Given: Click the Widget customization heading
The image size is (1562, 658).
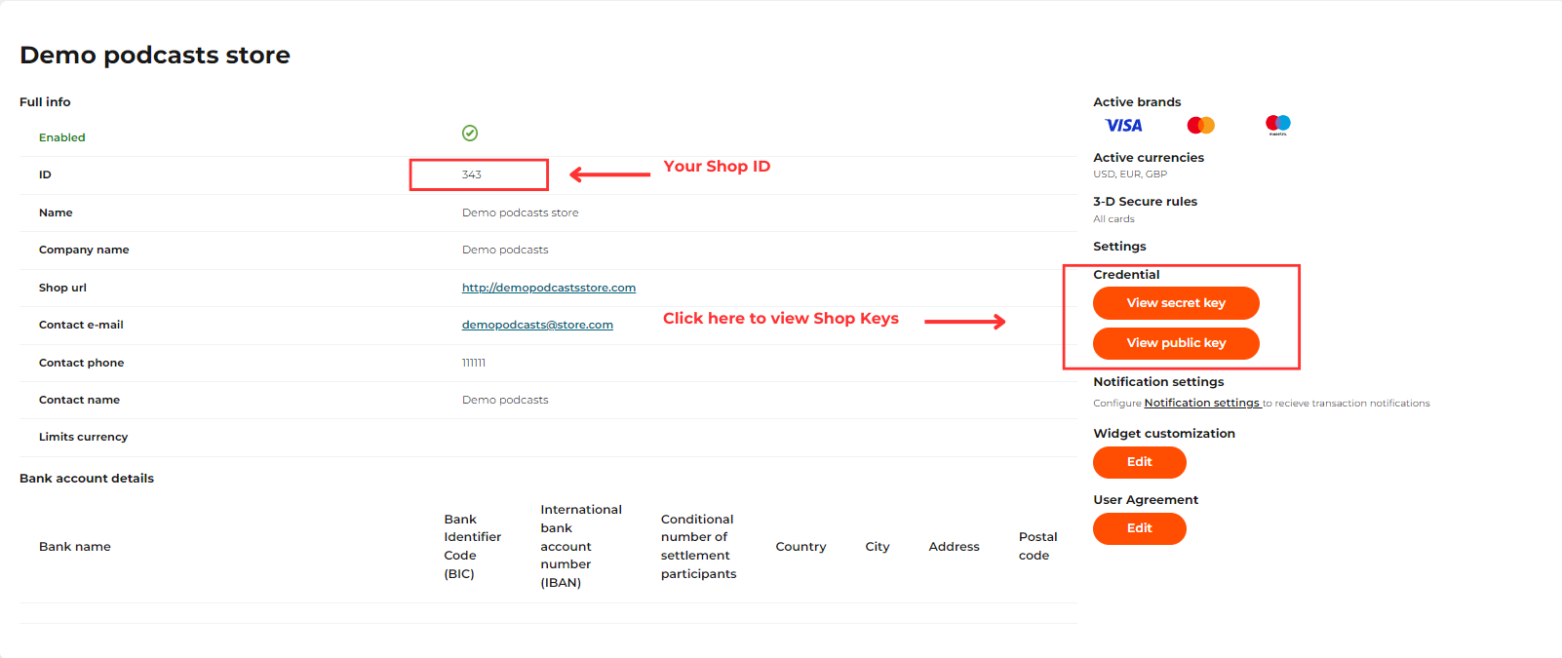Looking at the screenshot, I should pos(1164,434).
